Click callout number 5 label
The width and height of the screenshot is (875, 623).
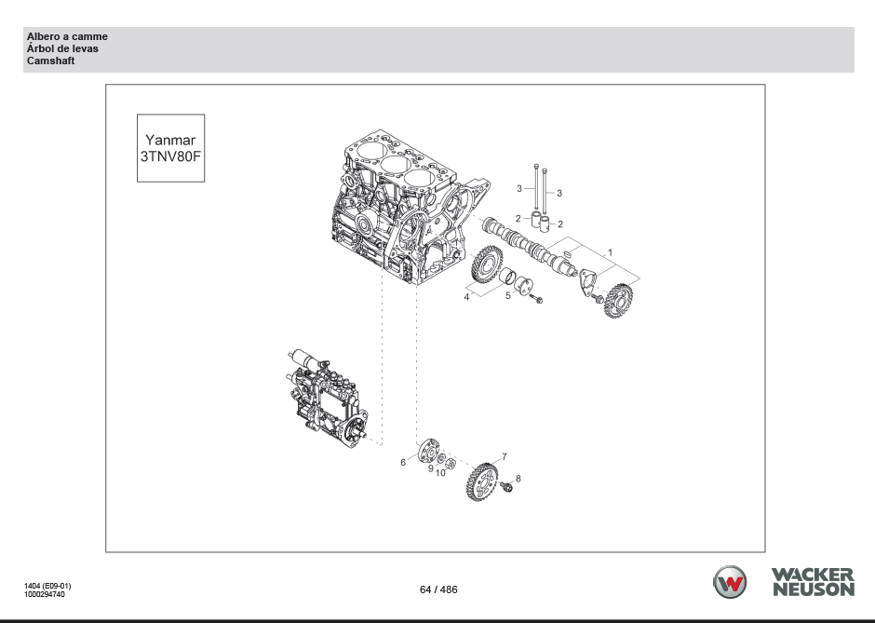(507, 296)
